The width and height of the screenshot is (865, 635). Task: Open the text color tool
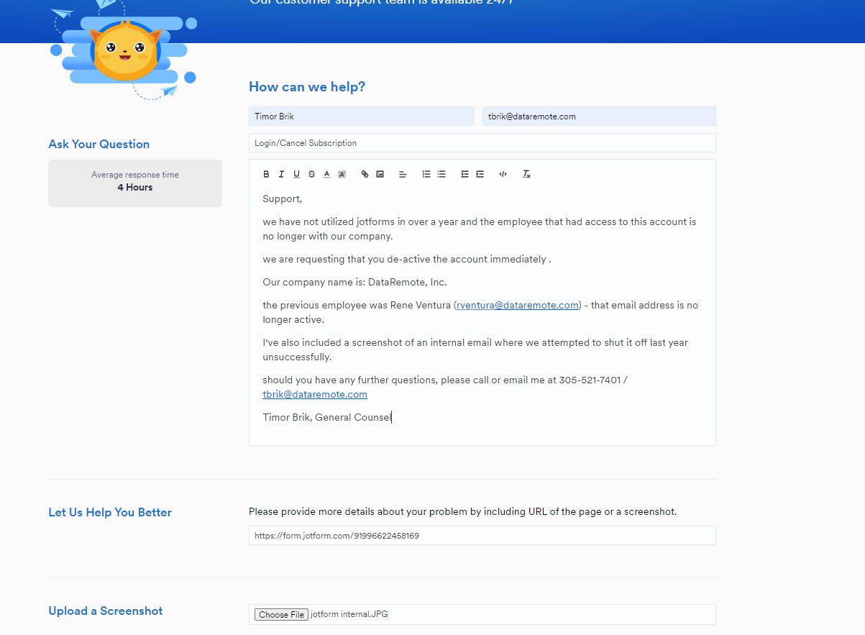pos(326,174)
